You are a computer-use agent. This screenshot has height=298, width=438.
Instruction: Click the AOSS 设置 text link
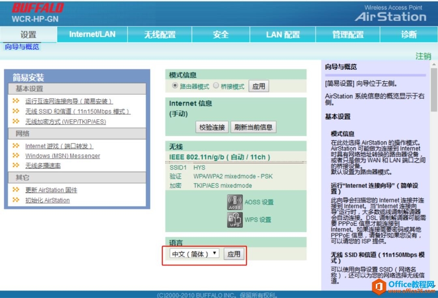259,202
